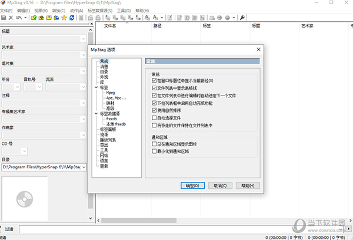Click the album cover art placeholder

25,199
